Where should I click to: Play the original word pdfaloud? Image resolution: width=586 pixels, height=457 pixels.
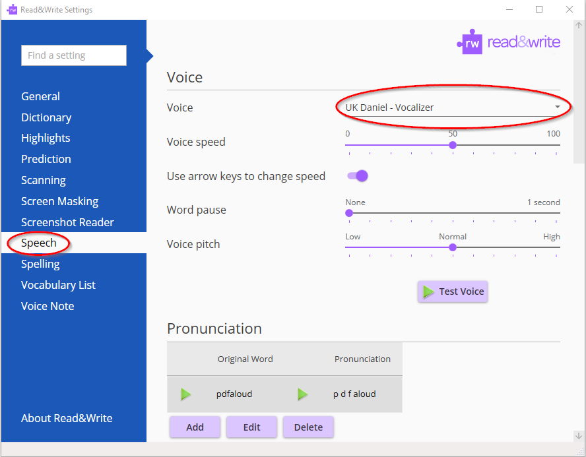click(x=185, y=394)
